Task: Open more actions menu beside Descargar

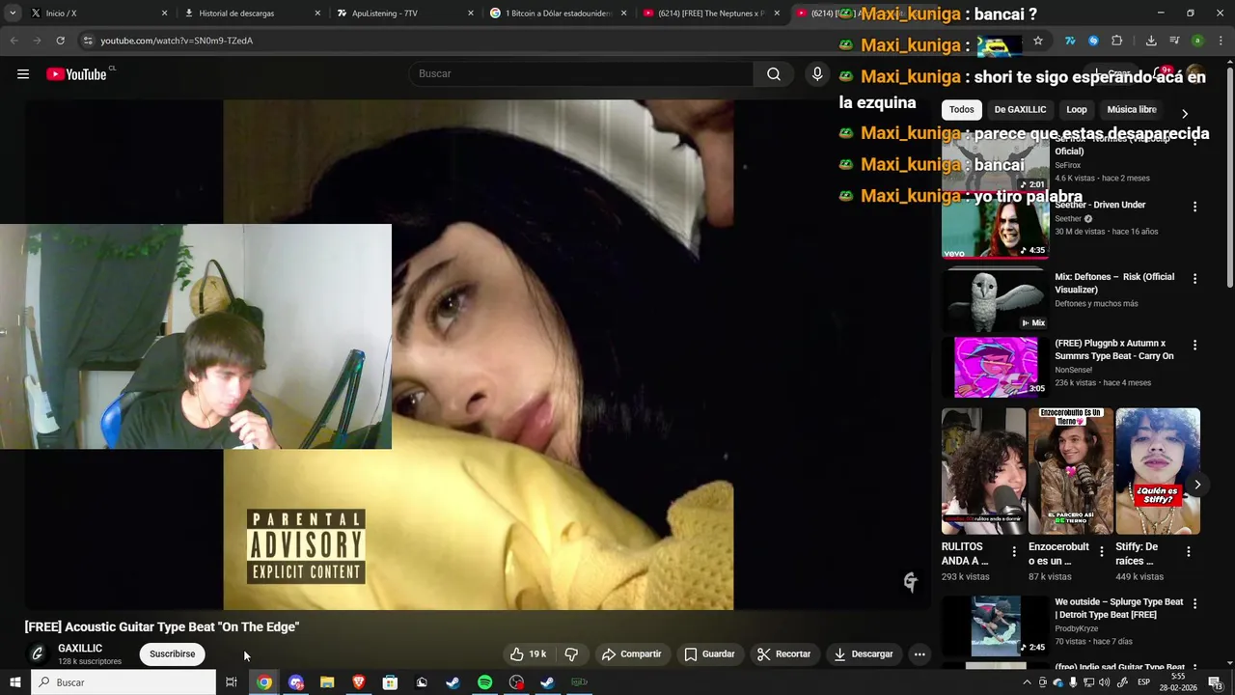Action: [919, 653]
